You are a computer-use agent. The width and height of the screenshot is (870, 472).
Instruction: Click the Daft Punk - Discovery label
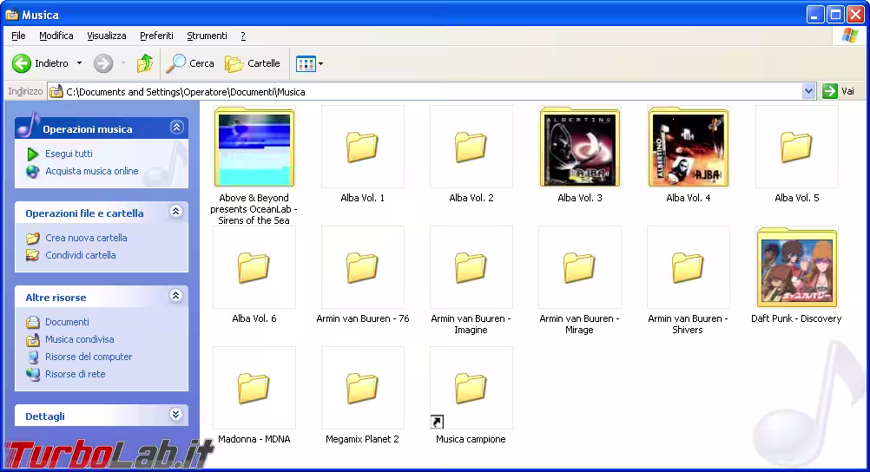pyautogui.click(x=796, y=318)
